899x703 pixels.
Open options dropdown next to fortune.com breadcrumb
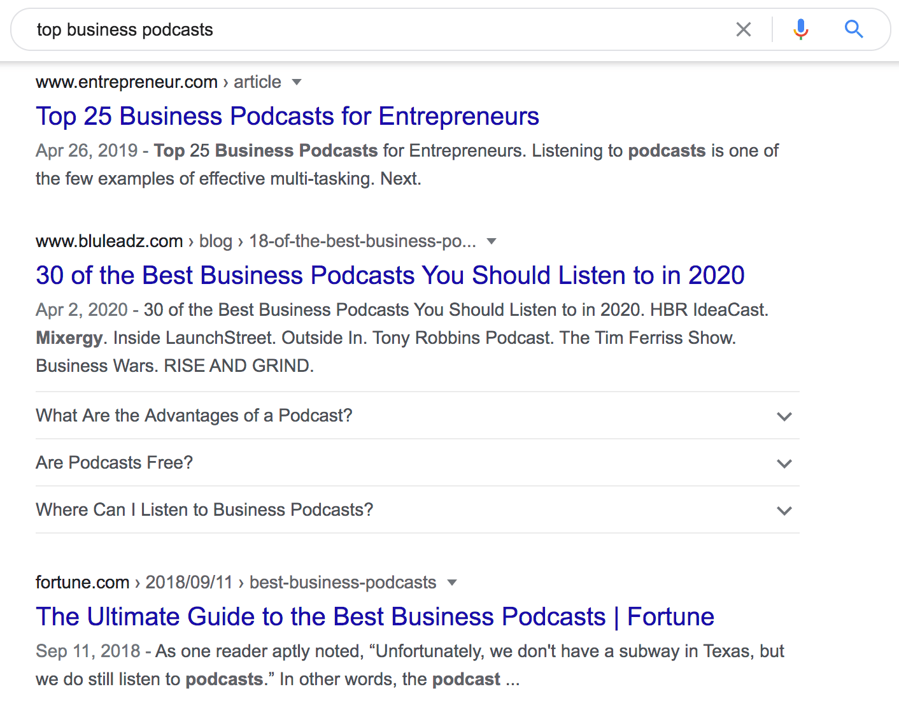click(452, 583)
